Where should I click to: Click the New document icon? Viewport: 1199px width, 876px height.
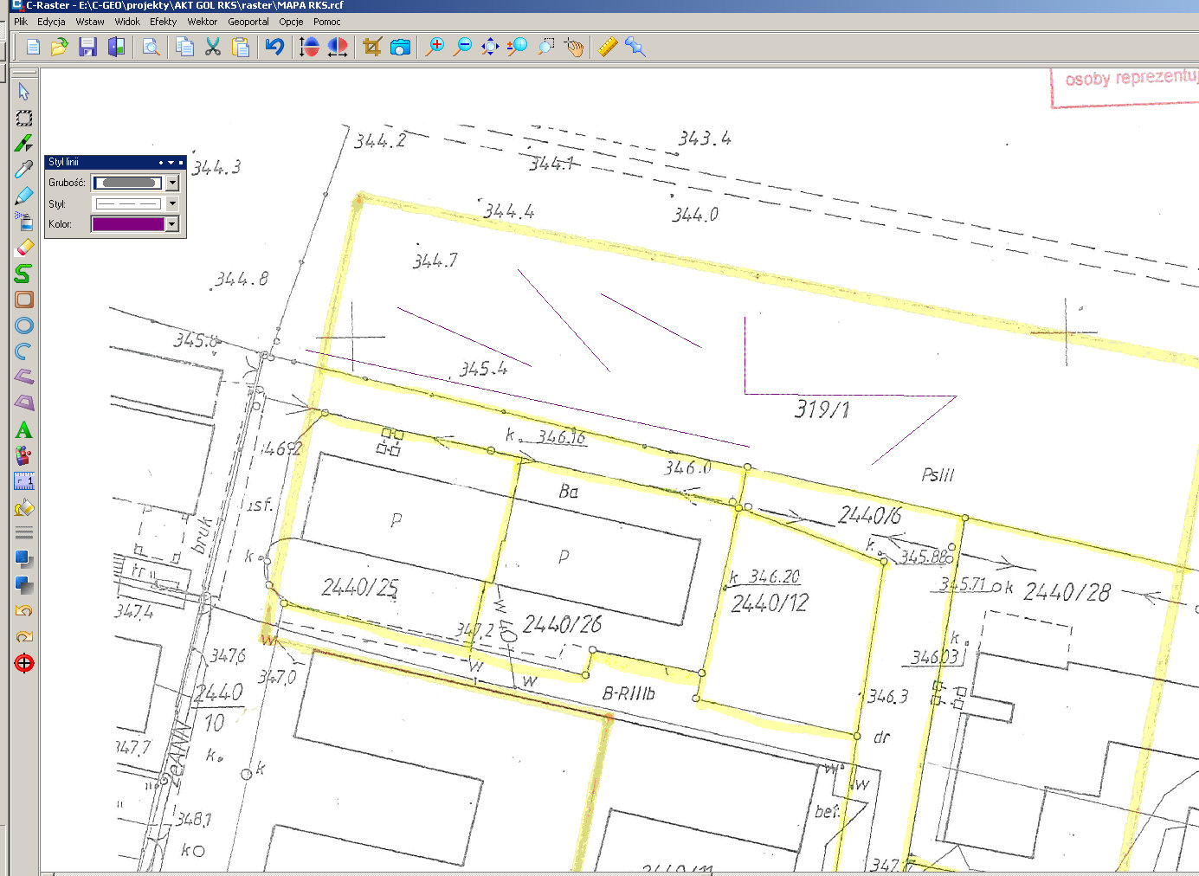(x=33, y=47)
